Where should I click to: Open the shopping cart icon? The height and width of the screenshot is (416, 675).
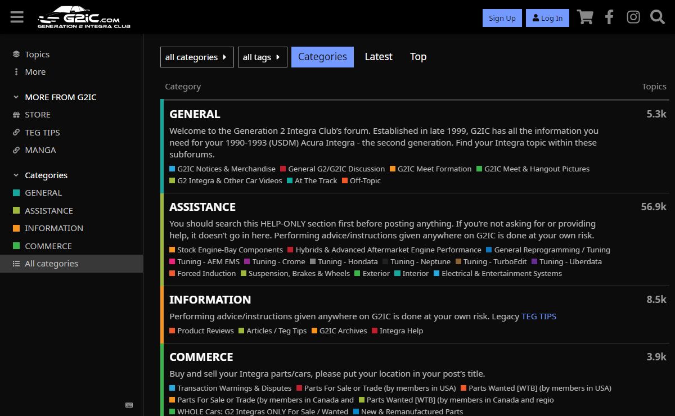(585, 17)
